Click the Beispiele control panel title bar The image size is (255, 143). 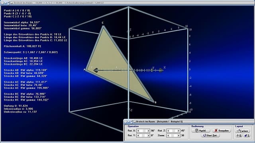[189, 122]
